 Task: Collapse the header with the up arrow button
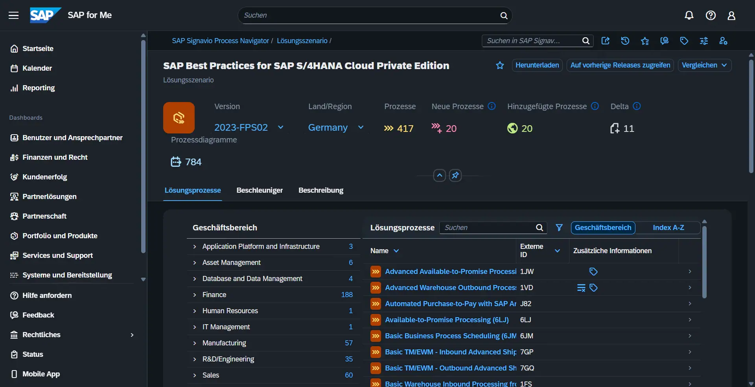click(x=440, y=175)
